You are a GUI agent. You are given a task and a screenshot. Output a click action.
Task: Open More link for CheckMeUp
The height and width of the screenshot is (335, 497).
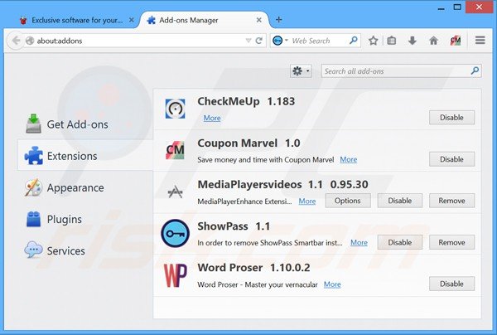(x=212, y=118)
